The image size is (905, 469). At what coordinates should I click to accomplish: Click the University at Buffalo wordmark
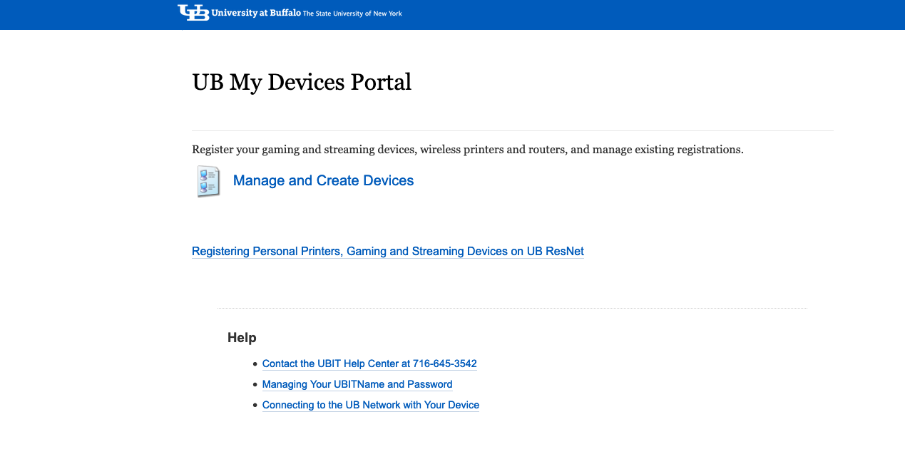(x=256, y=14)
